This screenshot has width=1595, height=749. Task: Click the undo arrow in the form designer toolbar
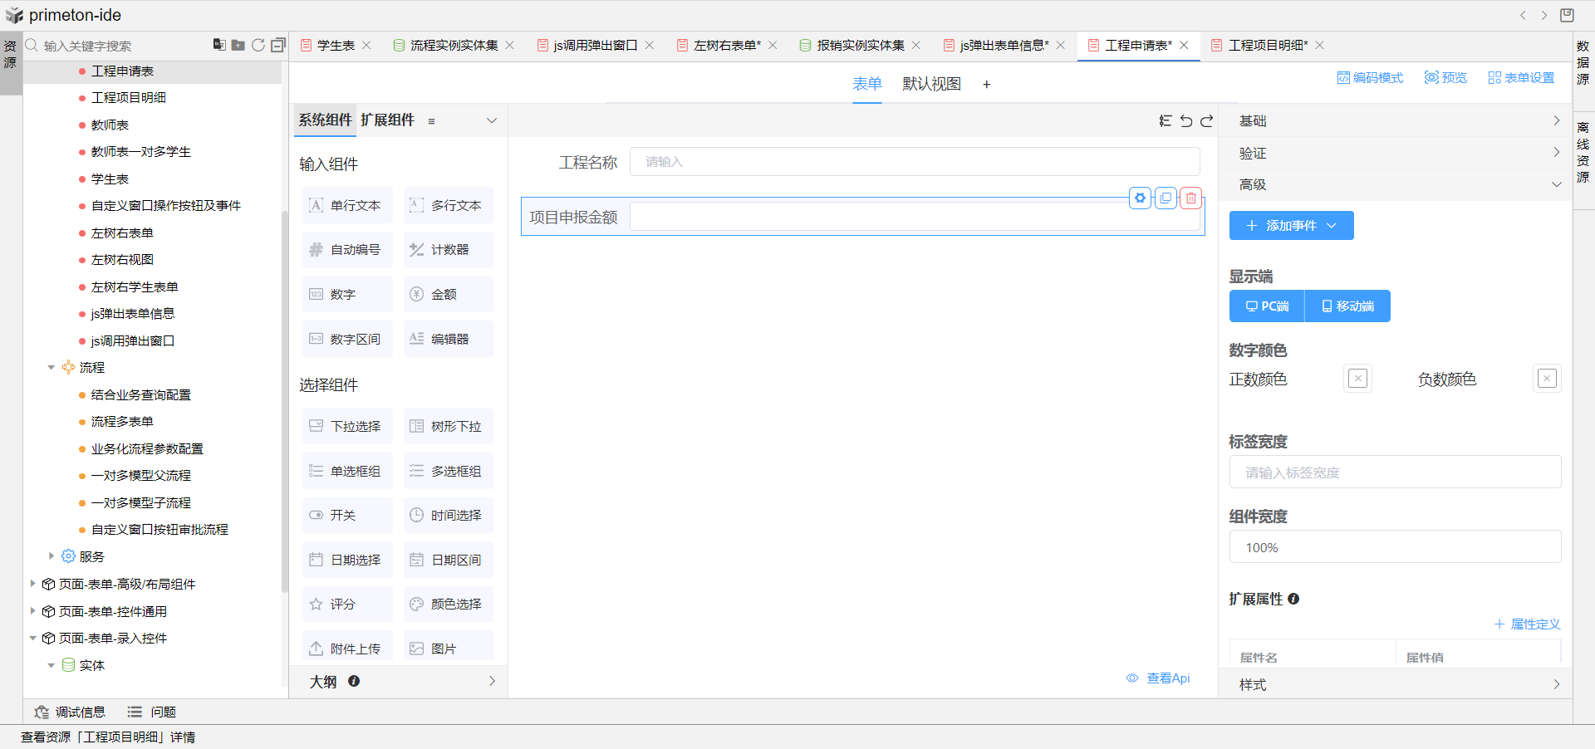[x=1186, y=121]
